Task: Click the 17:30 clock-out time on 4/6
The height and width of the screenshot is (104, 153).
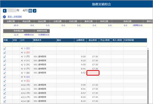Action: click(95, 69)
